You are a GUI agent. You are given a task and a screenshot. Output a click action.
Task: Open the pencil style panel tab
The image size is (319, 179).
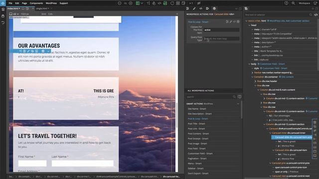click(x=194, y=8)
